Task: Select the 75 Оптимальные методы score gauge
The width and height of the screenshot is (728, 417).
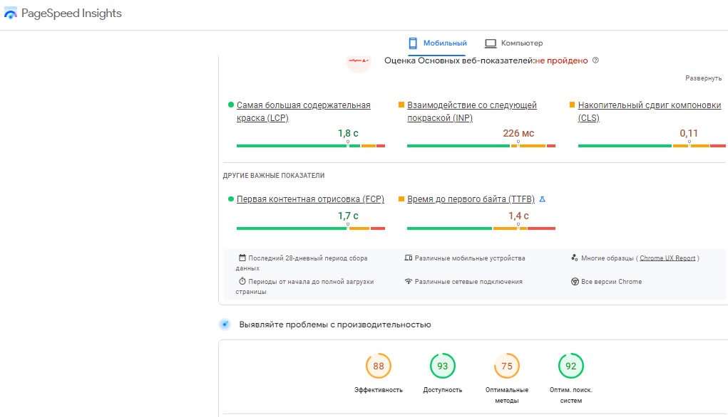Action: [x=506, y=366]
